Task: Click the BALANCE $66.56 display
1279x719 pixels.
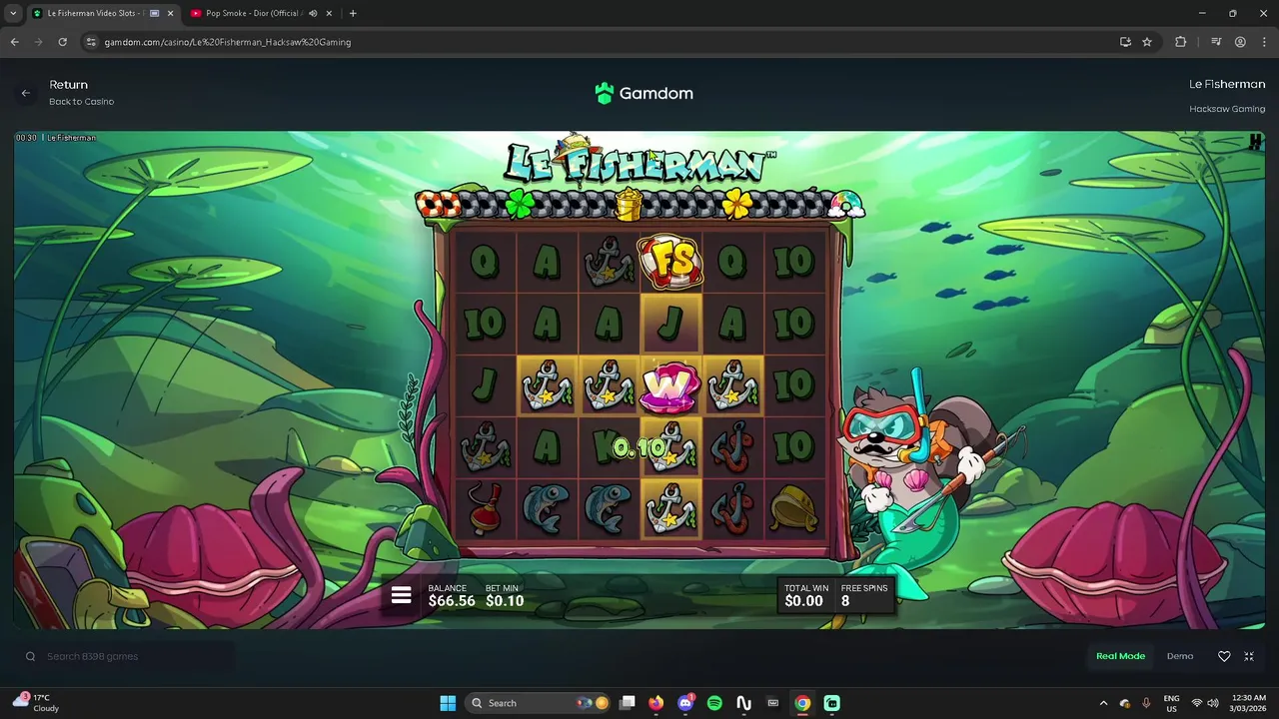Action: click(452, 595)
